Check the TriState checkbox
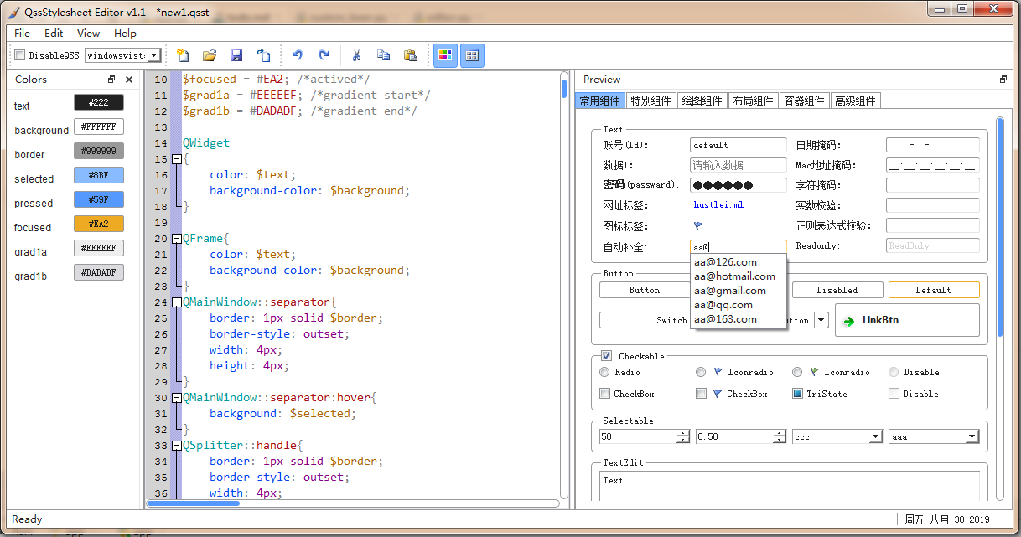 click(x=798, y=394)
